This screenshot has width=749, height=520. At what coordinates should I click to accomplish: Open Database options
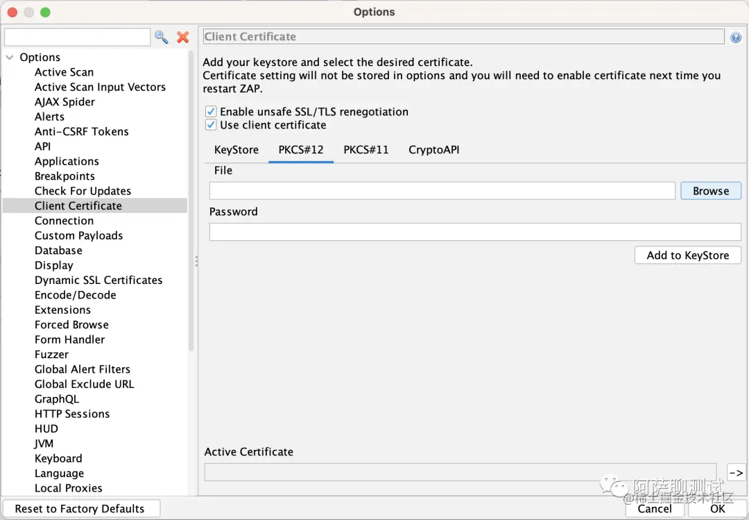click(58, 250)
